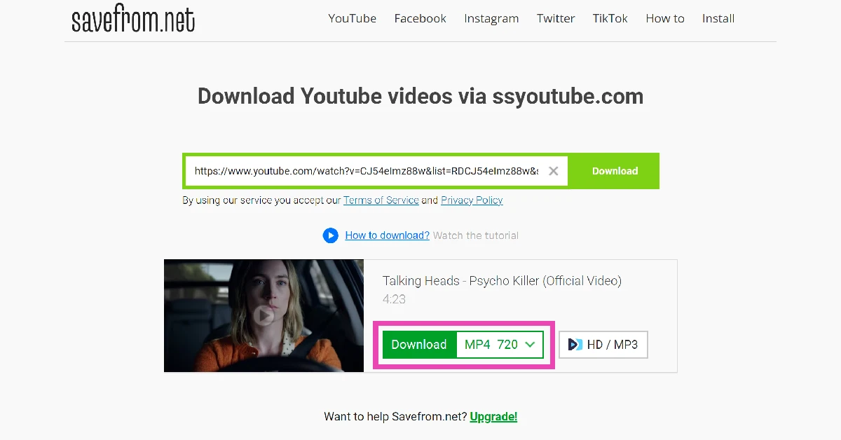The image size is (841, 440).
Task: Open the Terms of Service link
Action: pyautogui.click(x=381, y=200)
